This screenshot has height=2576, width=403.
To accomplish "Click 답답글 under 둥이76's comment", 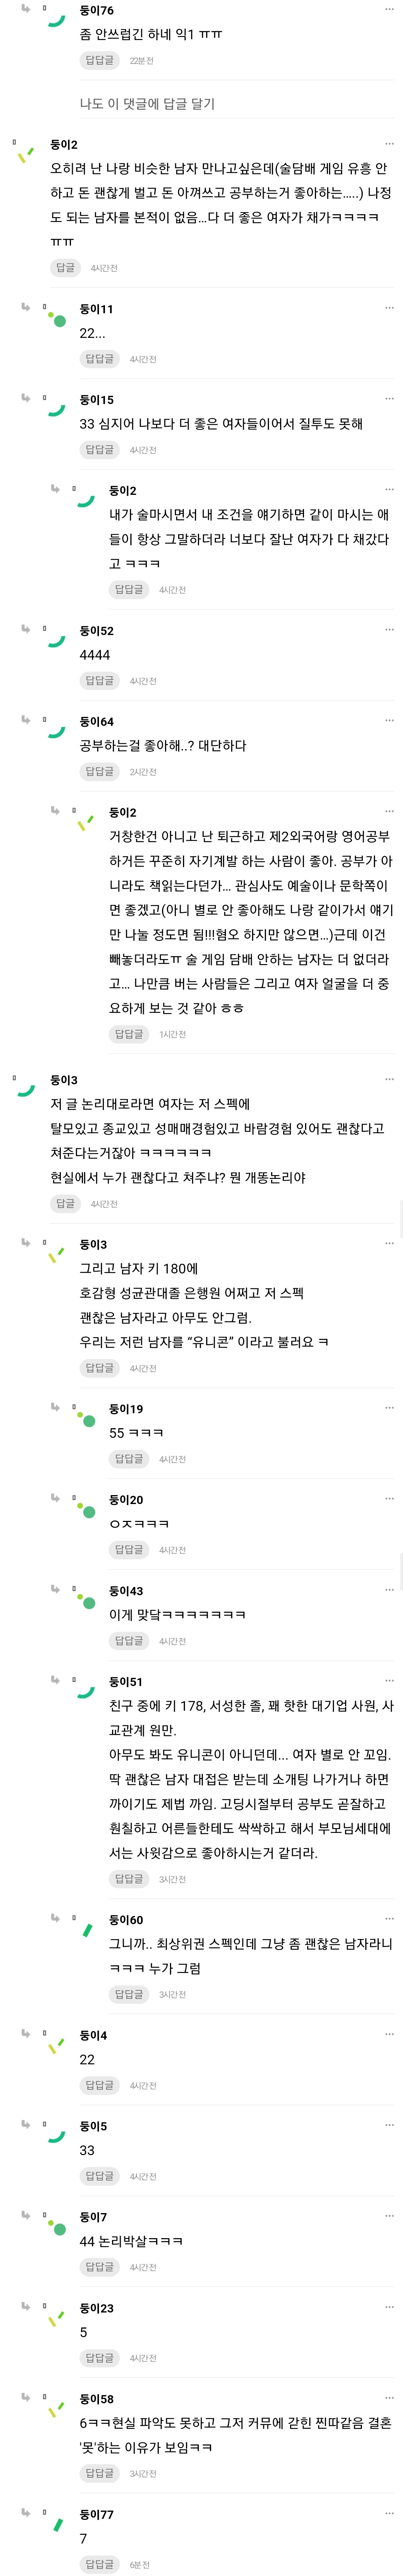I will coord(99,60).
